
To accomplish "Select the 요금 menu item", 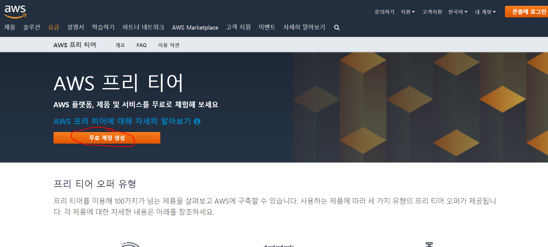I will pyautogui.click(x=54, y=27).
